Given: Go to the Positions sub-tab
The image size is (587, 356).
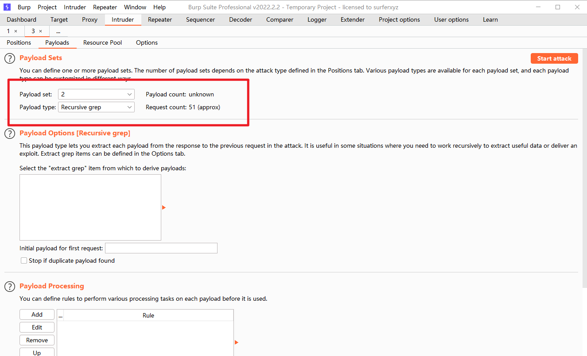Looking at the screenshot, I should point(19,42).
